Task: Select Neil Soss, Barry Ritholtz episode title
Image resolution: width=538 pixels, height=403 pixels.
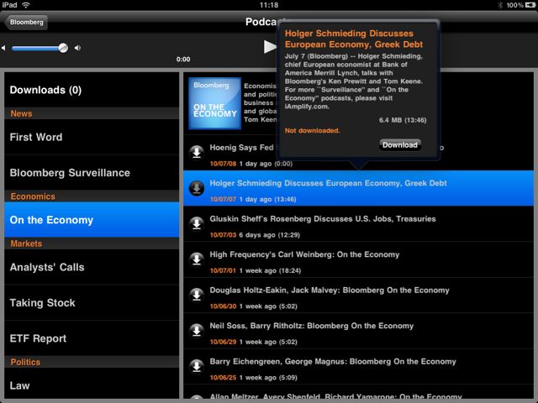Action: (312, 326)
